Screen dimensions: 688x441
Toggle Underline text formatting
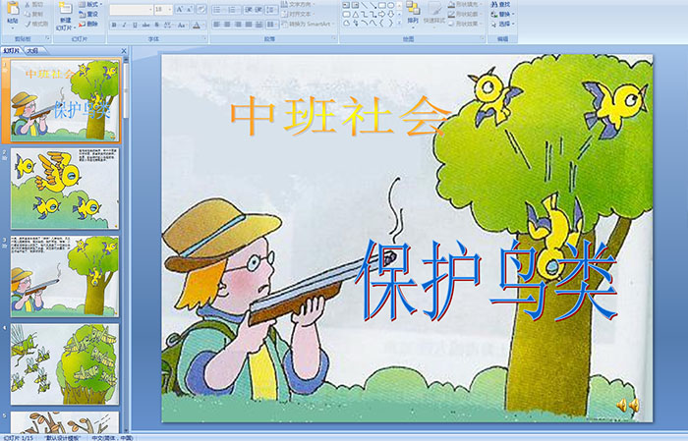coord(135,25)
